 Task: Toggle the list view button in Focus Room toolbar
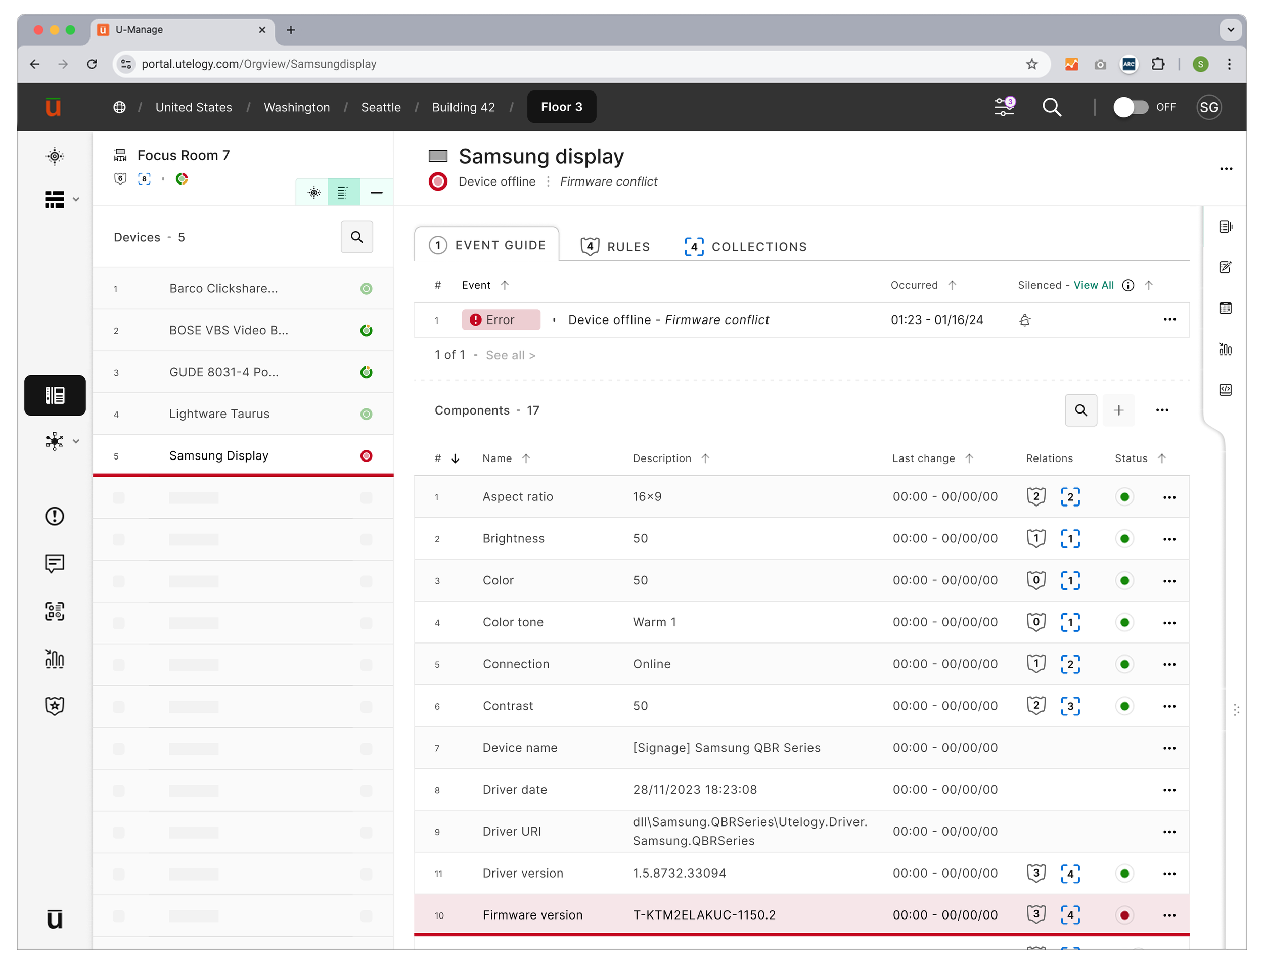pos(344,192)
